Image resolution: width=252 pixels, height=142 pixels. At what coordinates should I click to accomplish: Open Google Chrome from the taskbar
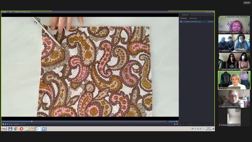[16, 129]
